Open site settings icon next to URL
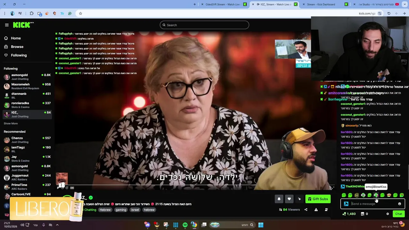 point(380,13)
